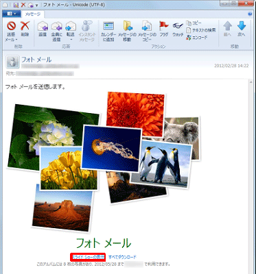Click the date 2012/02/28 14:22
Viewport: 256px width, 274px height.
click(231, 66)
